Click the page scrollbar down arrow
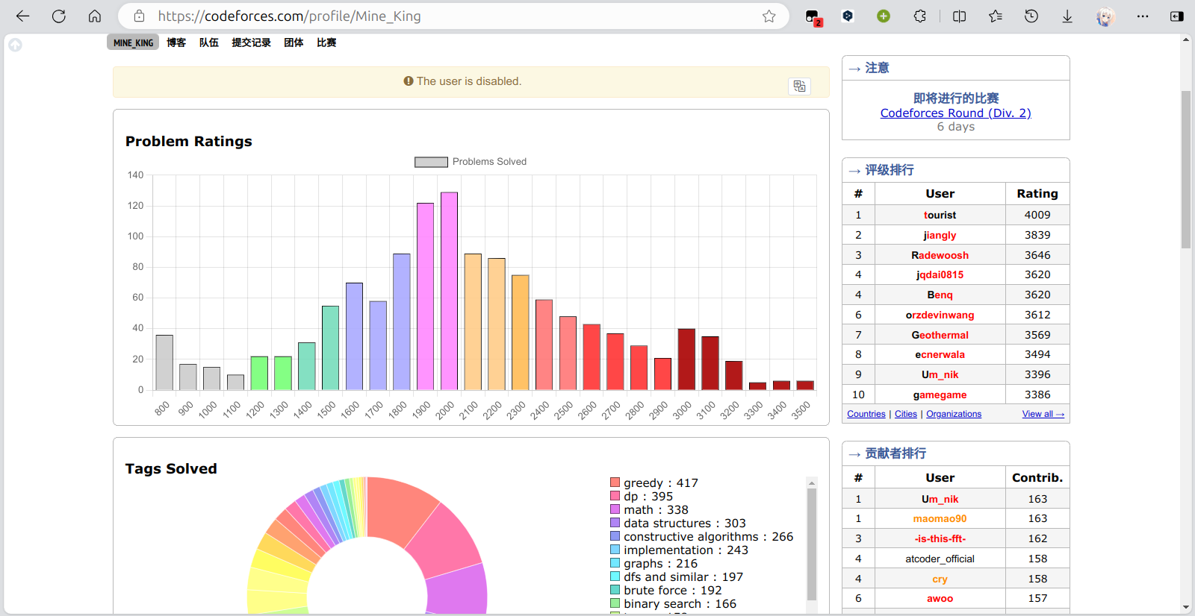1195x616 pixels. click(1186, 607)
